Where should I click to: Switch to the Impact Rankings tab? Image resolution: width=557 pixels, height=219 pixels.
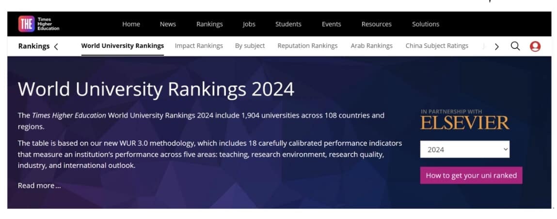click(199, 46)
